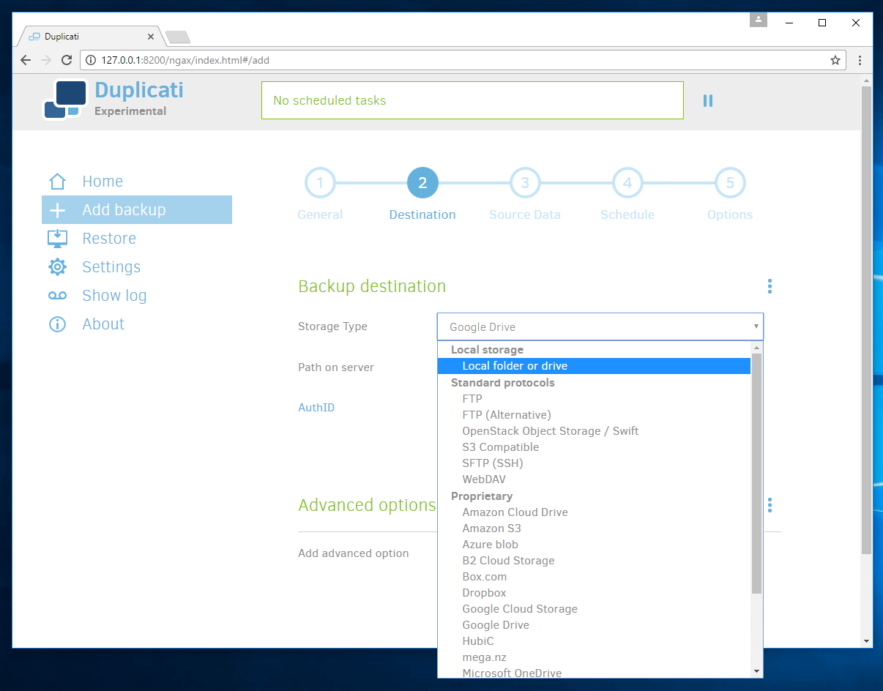Choose SFTP (SSH) storage type

click(x=492, y=463)
